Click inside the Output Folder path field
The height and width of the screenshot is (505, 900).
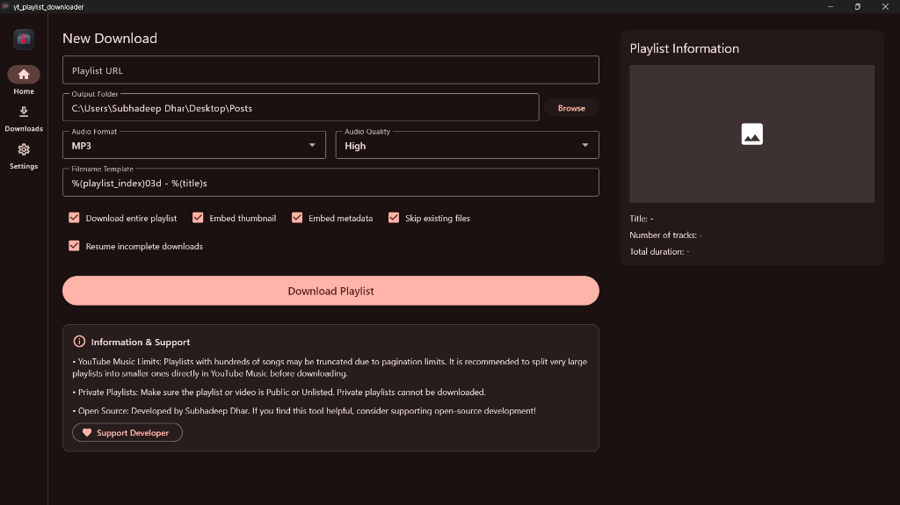tap(301, 108)
